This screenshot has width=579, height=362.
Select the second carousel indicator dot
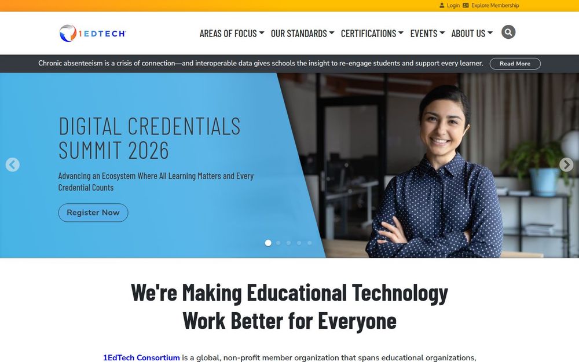tap(278, 243)
